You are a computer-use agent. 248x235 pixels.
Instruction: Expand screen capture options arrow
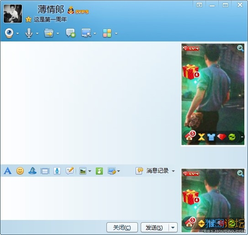[119, 171]
